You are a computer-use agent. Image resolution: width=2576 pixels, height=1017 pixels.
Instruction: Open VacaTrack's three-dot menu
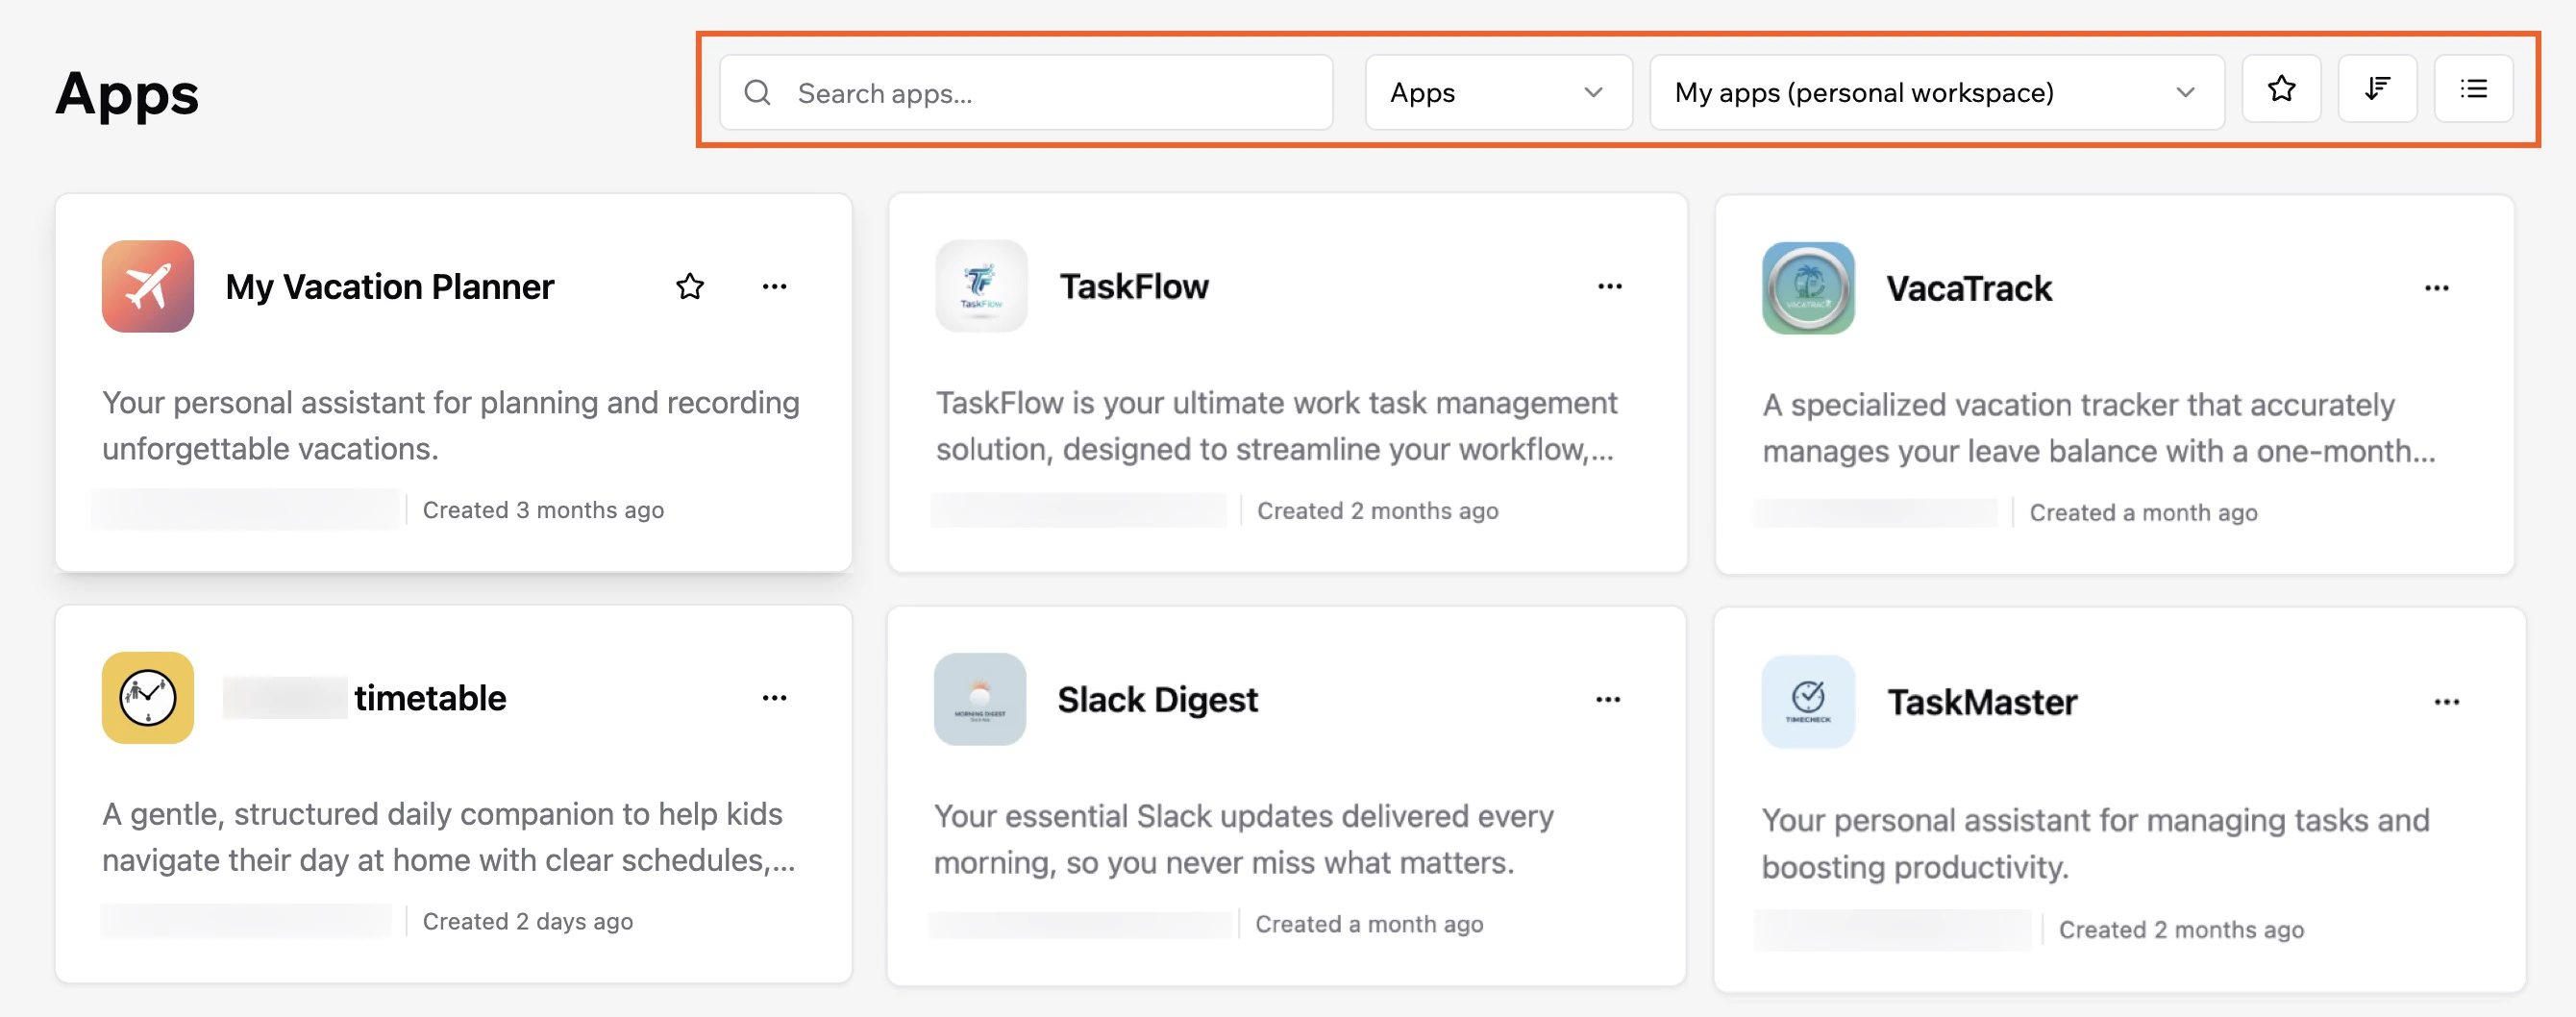(2437, 287)
